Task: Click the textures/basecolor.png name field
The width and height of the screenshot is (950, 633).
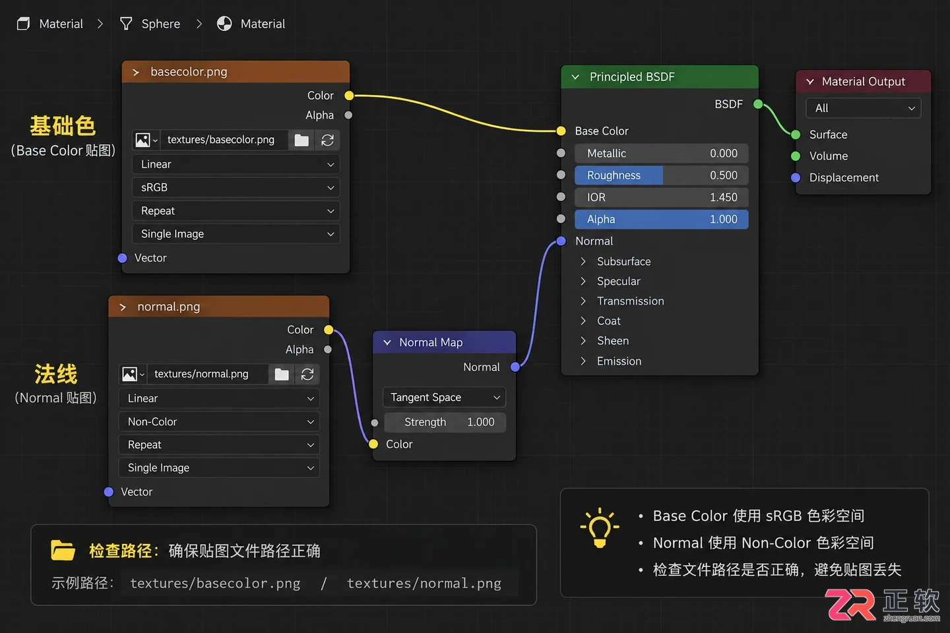Action: tap(224, 140)
